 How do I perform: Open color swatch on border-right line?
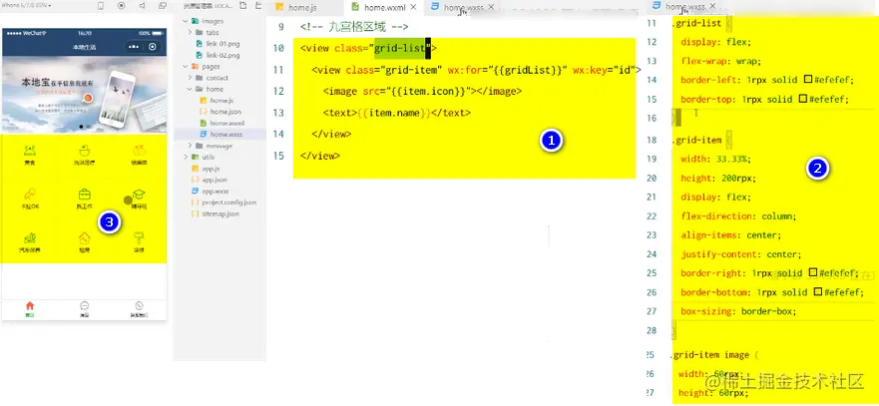pyautogui.click(x=813, y=272)
